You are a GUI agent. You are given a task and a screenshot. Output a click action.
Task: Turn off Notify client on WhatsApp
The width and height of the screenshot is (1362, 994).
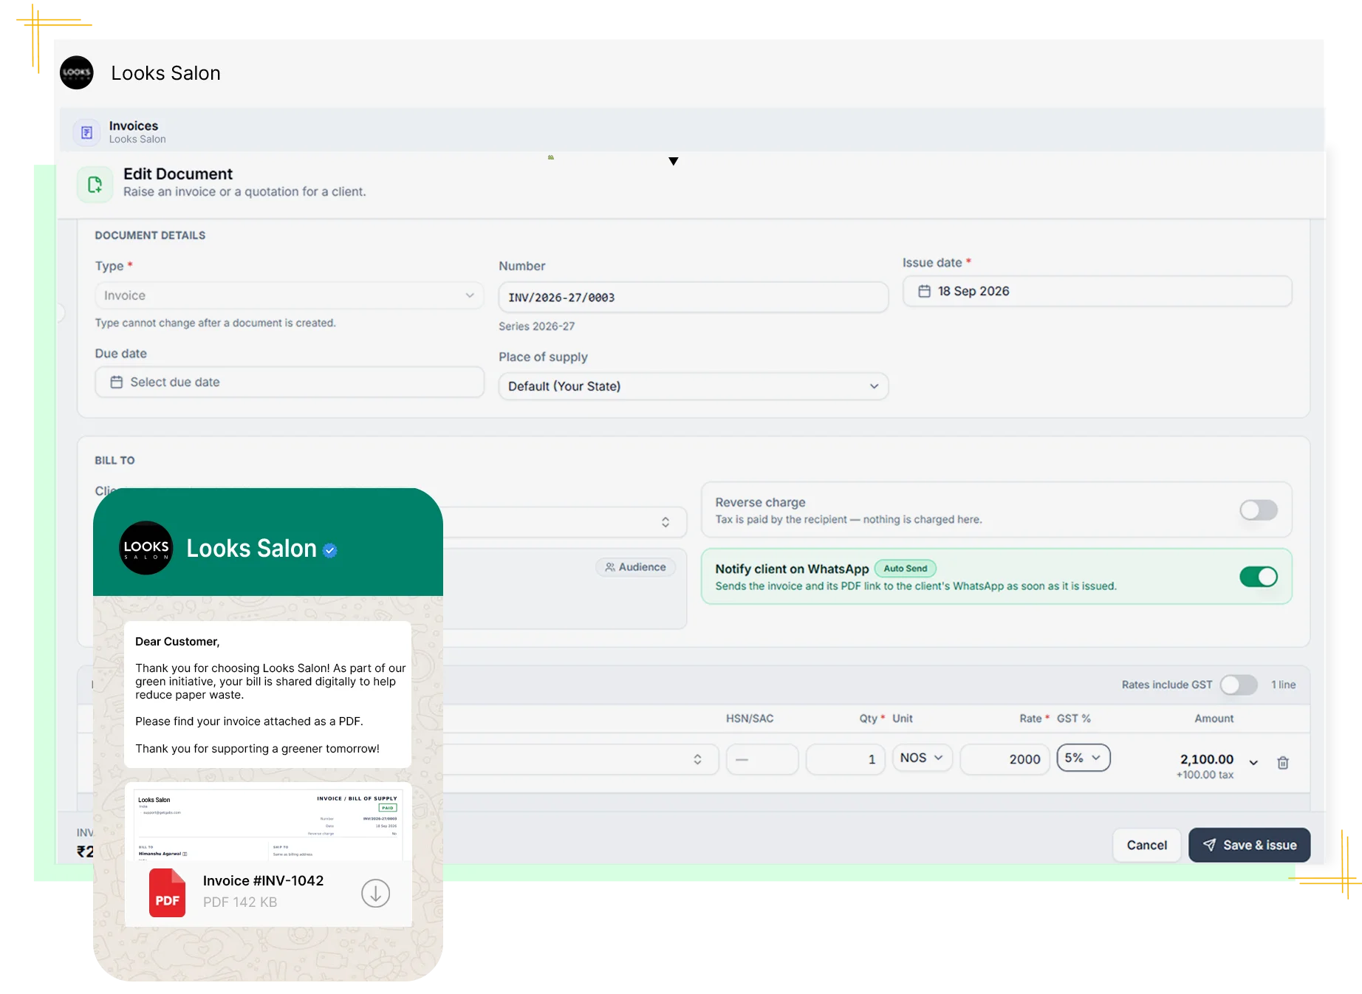click(1259, 577)
